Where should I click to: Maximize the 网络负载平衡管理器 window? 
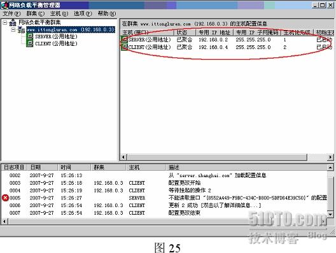322,5
